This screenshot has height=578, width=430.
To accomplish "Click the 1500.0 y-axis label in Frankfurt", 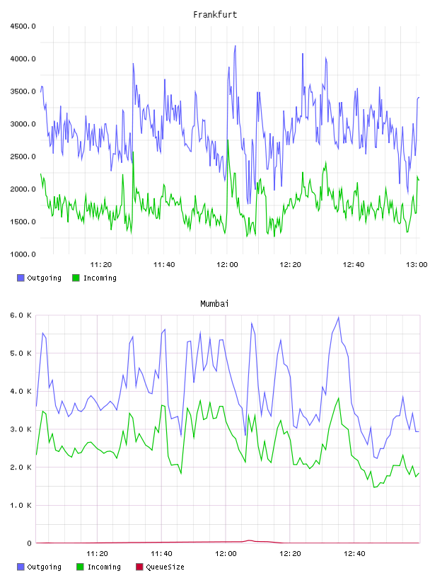I will 23,222.
